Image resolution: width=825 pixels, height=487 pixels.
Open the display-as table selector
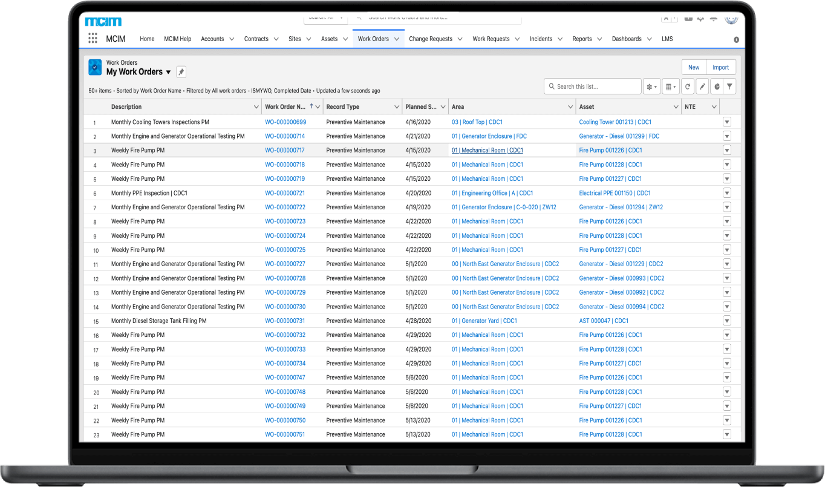coord(671,87)
